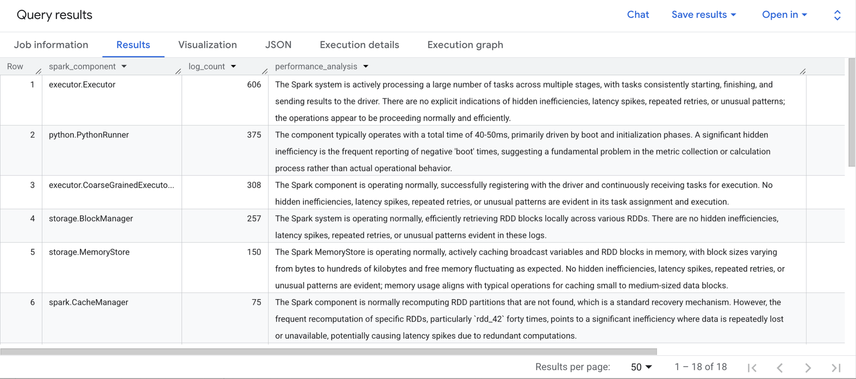Go to first page of results
Viewport: 856px width, 379px height.
click(752, 368)
